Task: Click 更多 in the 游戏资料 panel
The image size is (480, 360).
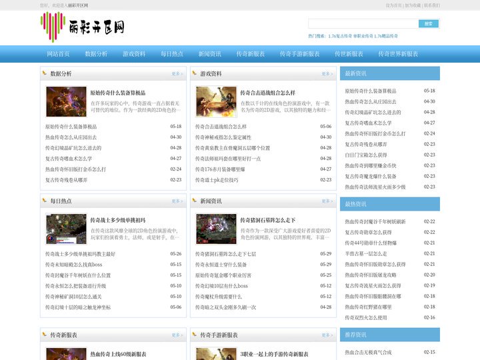Action: click(x=327, y=74)
